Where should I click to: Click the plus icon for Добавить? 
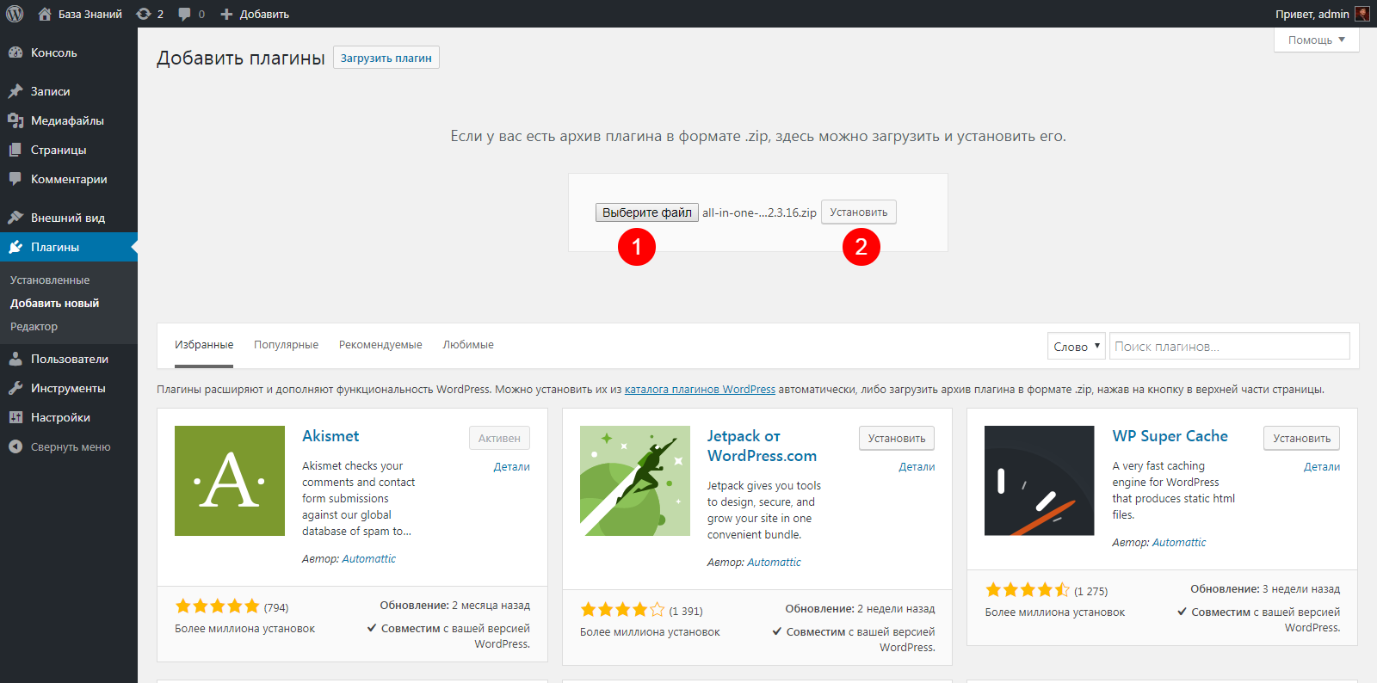pyautogui.click(x=226, y=14)
